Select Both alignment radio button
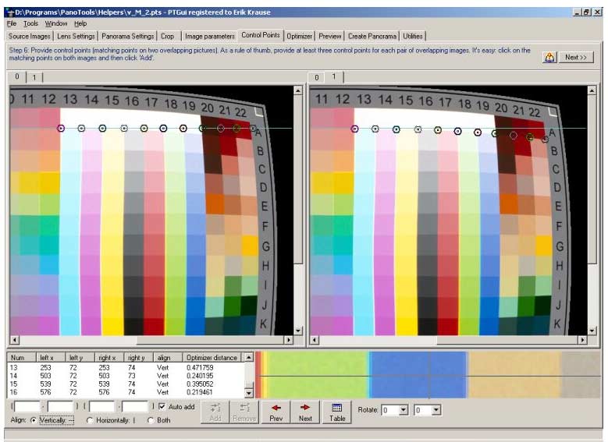 (x=151, y=420)
